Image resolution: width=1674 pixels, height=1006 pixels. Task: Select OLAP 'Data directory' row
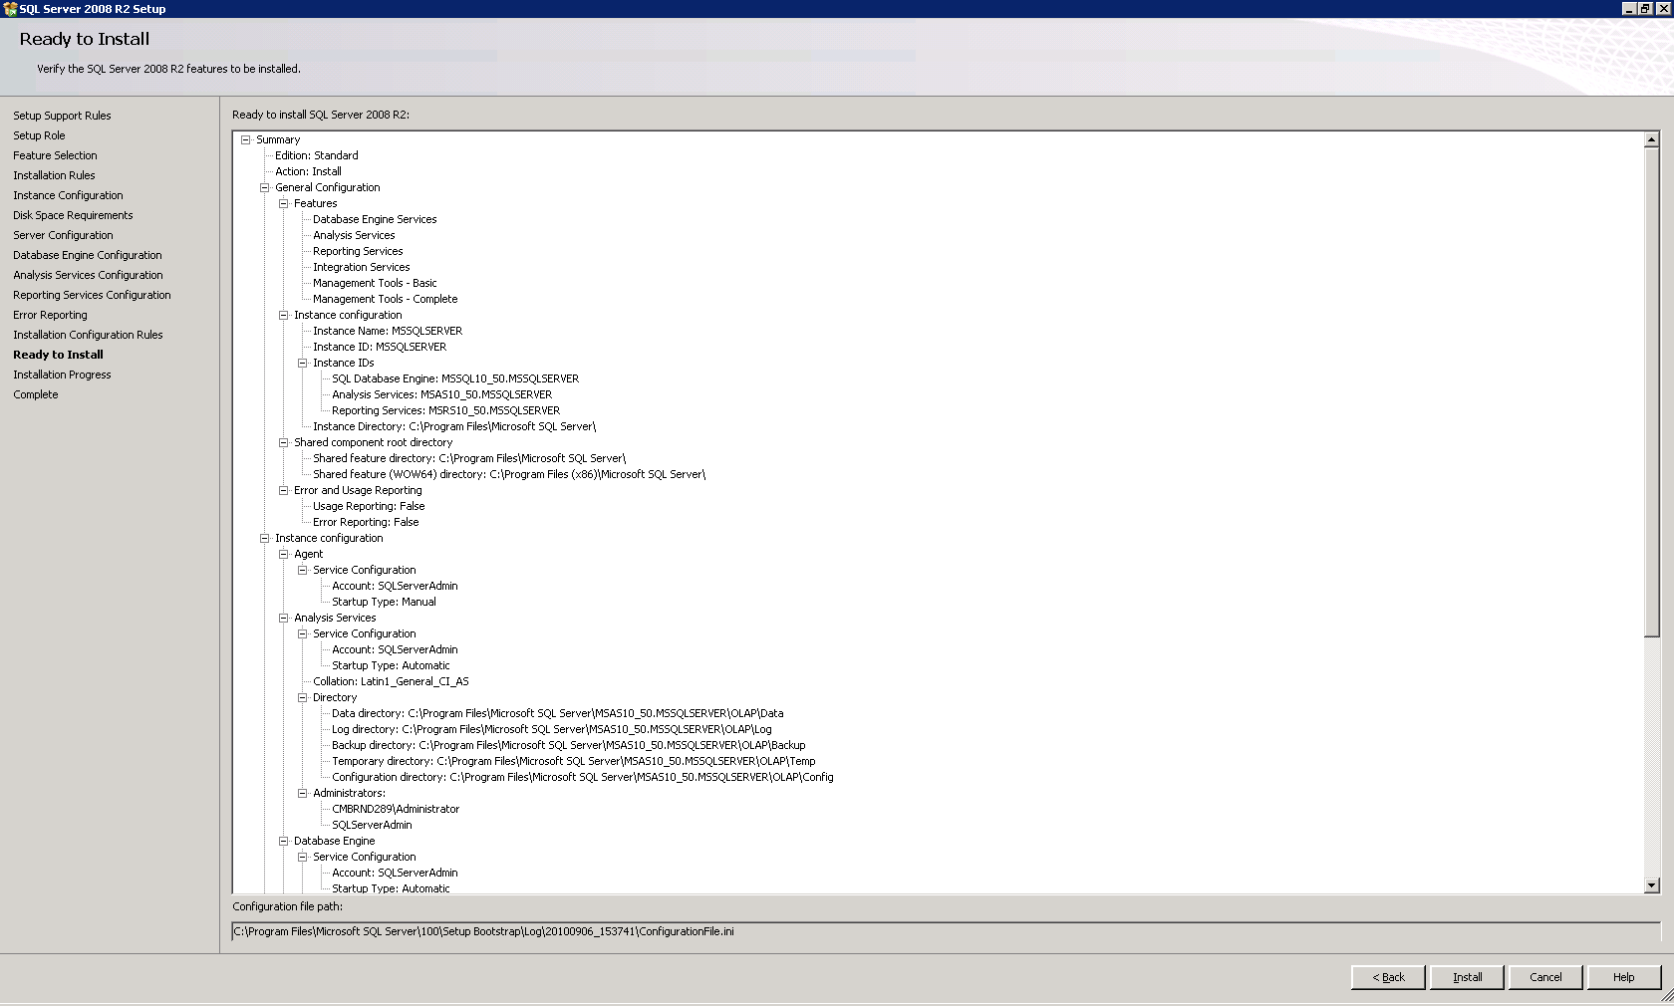(558, 713)
